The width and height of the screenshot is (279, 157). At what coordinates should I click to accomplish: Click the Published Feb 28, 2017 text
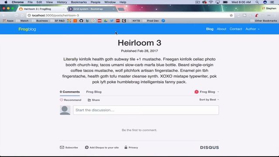(x=139, y=51)
